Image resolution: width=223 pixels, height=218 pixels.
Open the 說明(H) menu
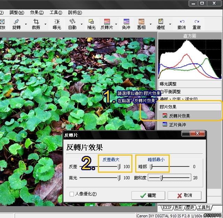point(75,13)
